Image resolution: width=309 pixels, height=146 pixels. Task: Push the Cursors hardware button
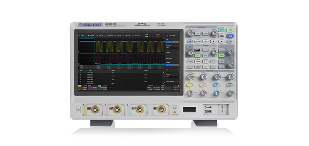coord(190,61)
